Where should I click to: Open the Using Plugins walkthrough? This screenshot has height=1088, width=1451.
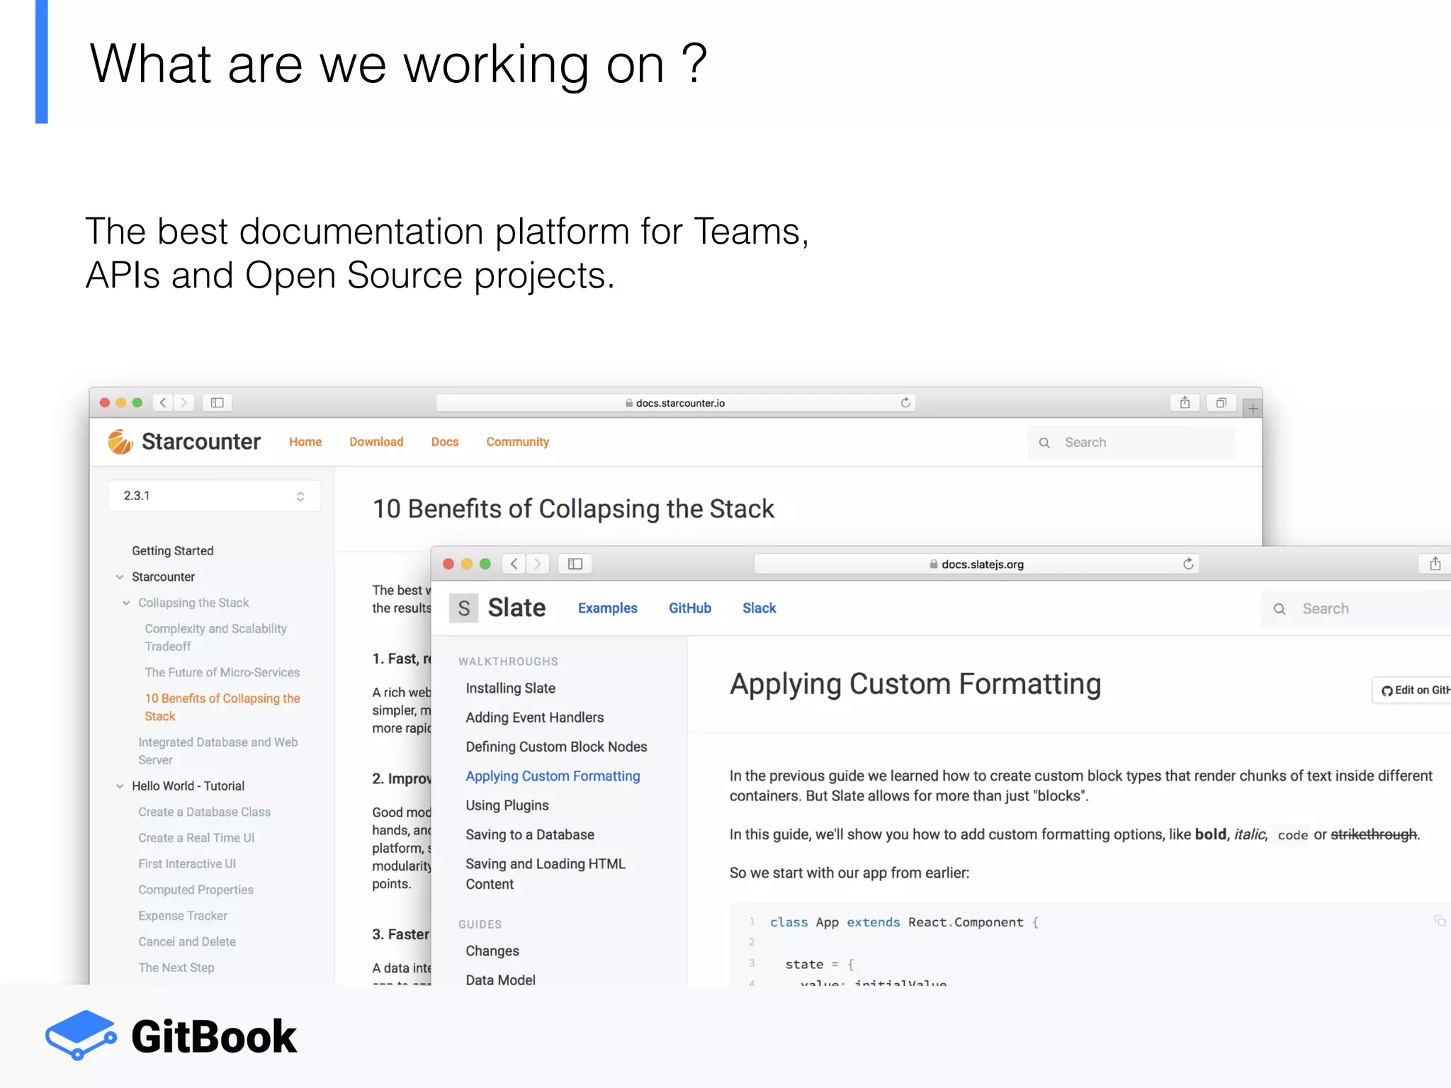[x=507, y=805]
